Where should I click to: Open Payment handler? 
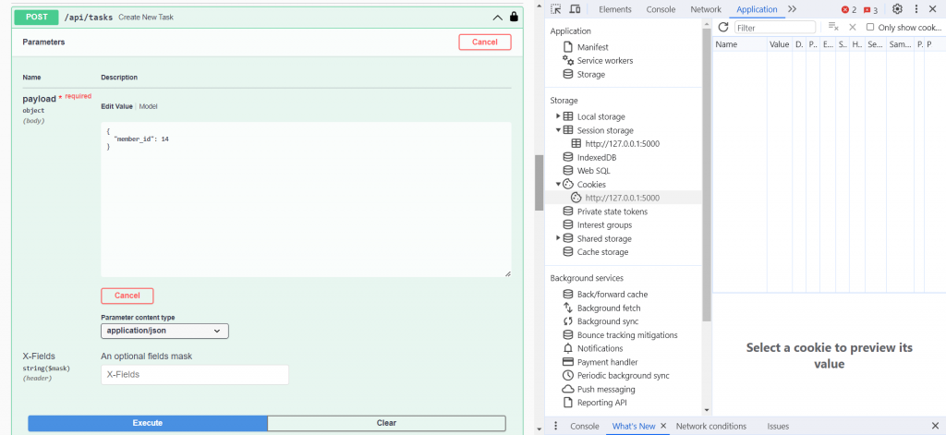tap(608, 362)
